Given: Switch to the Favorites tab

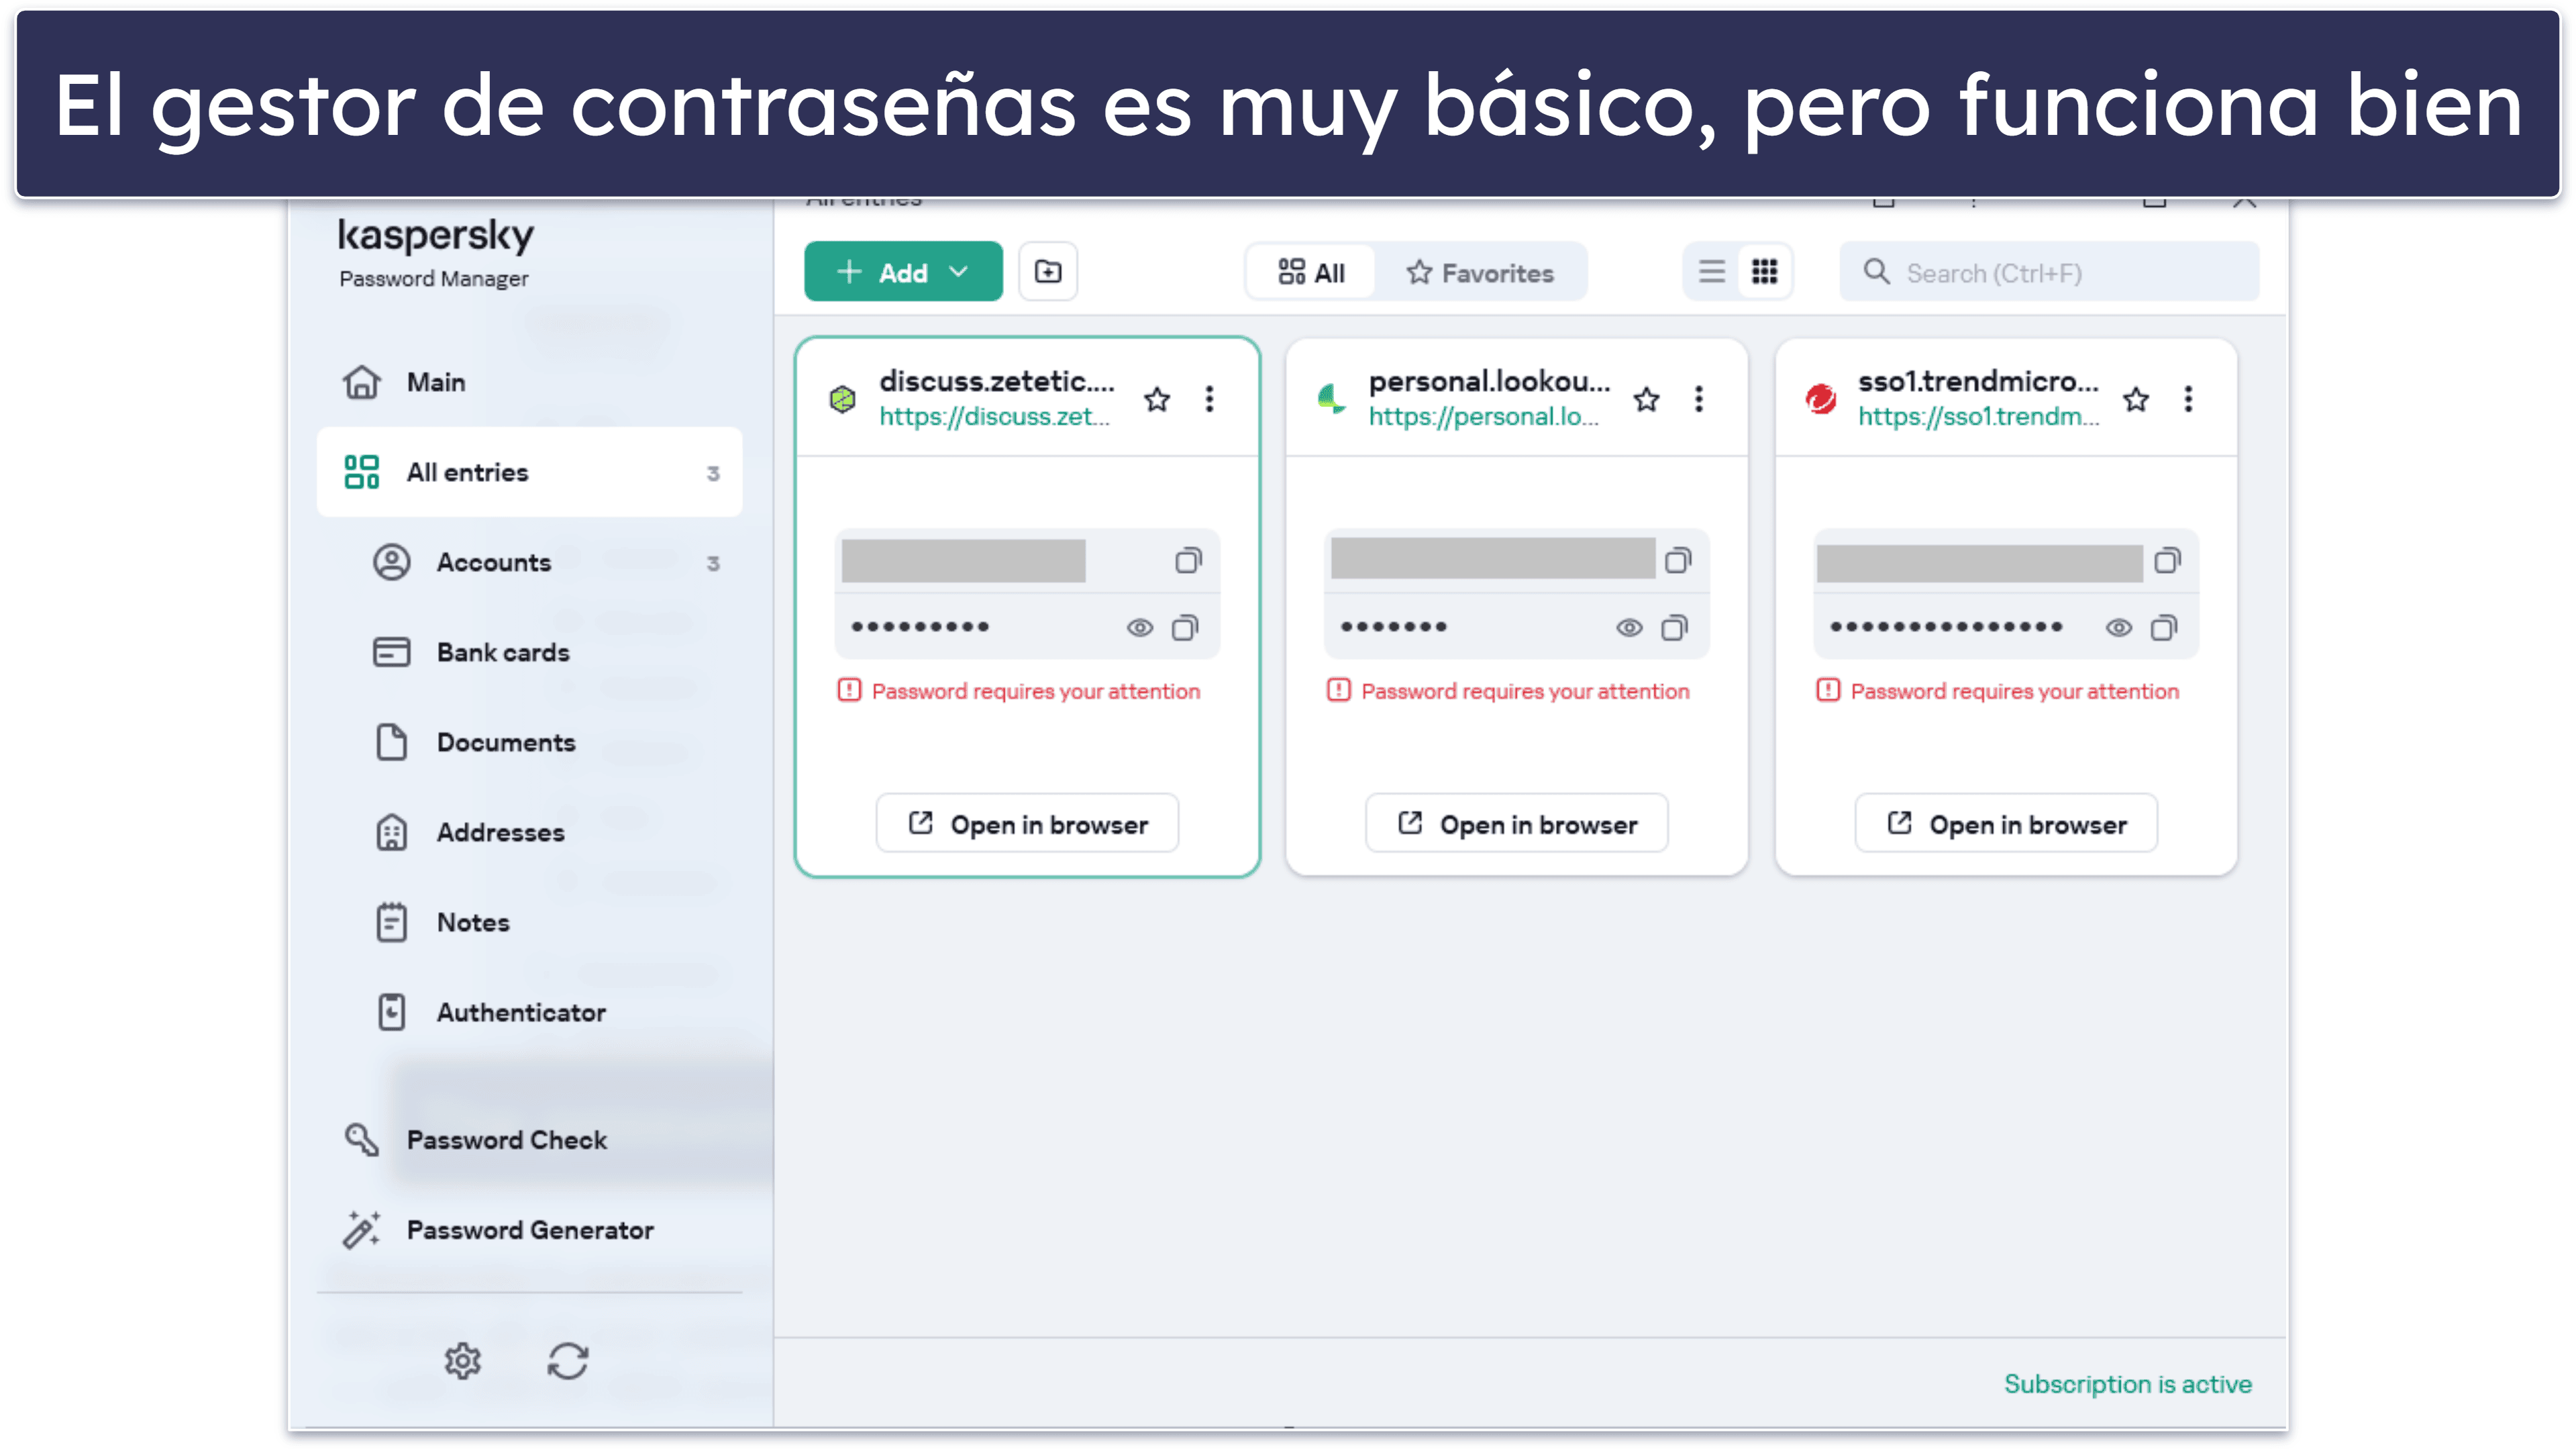Looking at the screenshot, I should (1480, 272).
